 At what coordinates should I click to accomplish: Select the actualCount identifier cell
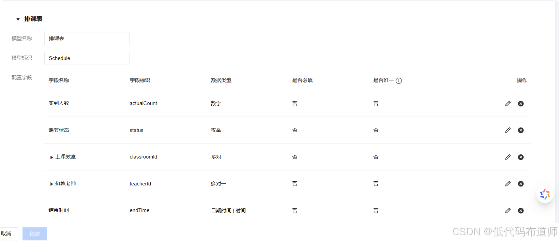[x=143, y=103]
